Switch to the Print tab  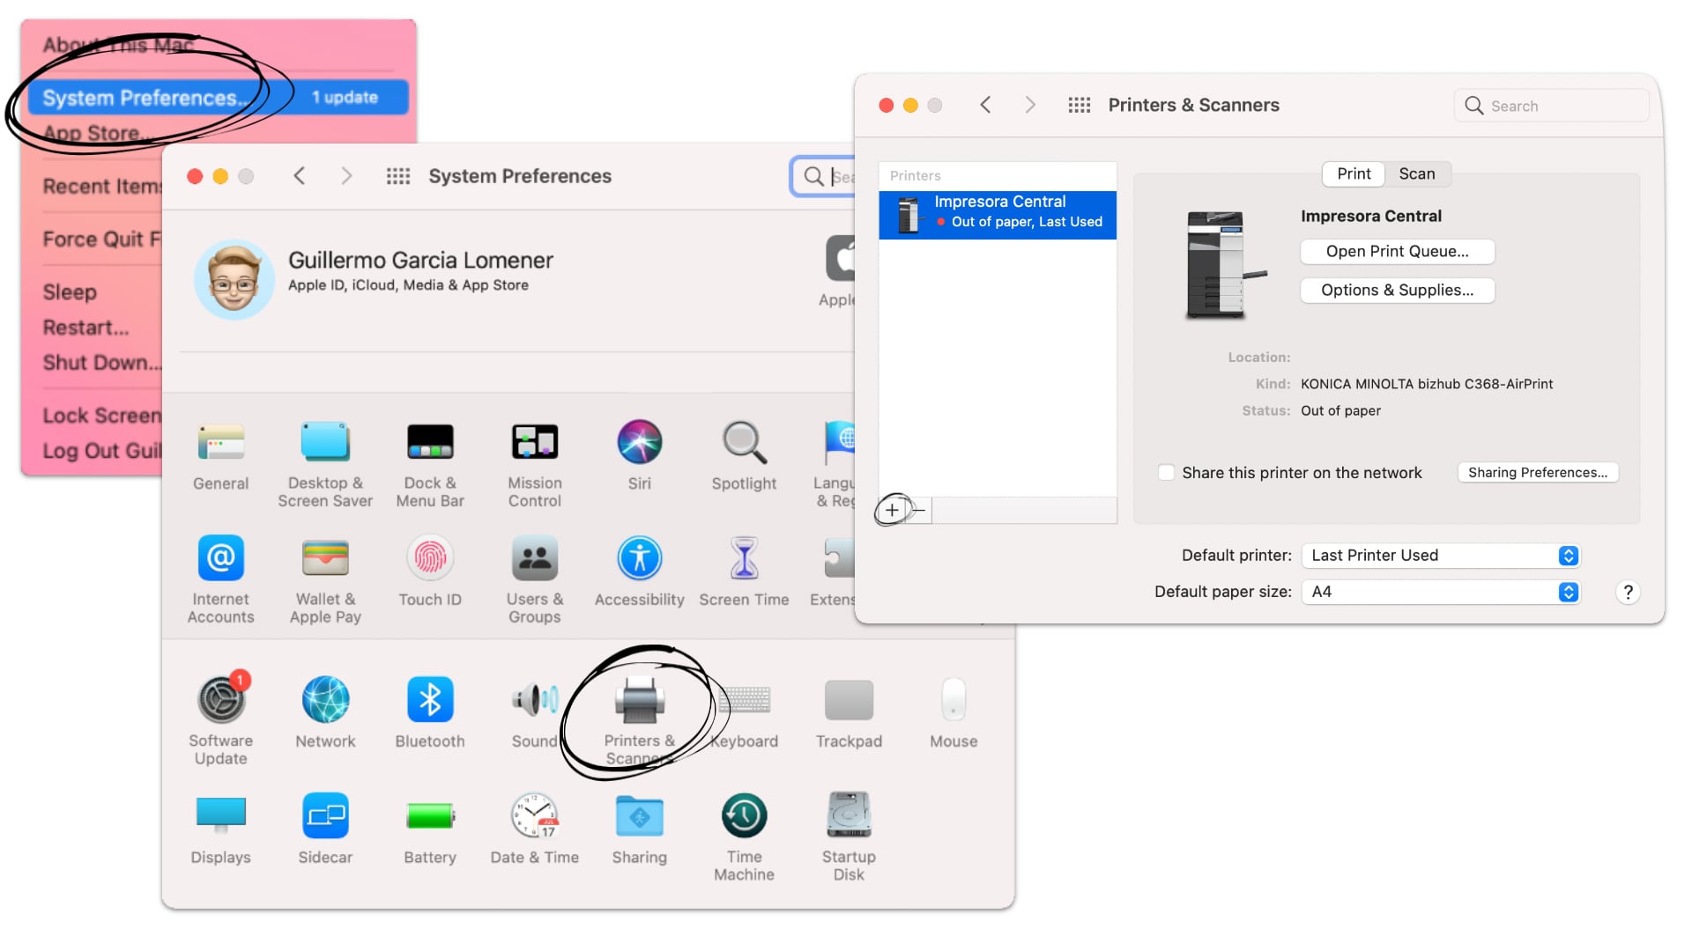pos(1354,173)
